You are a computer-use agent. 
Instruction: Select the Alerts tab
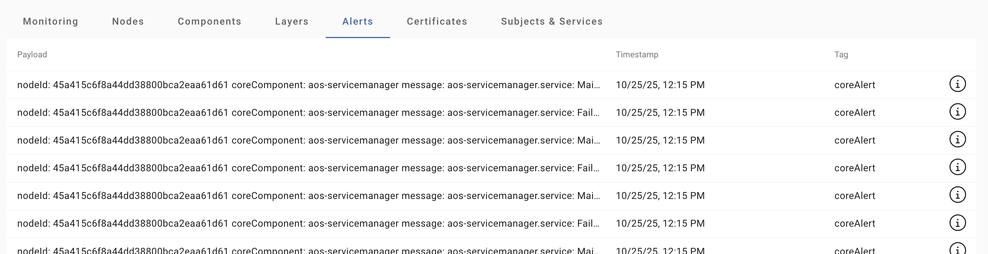click(358, 22)
